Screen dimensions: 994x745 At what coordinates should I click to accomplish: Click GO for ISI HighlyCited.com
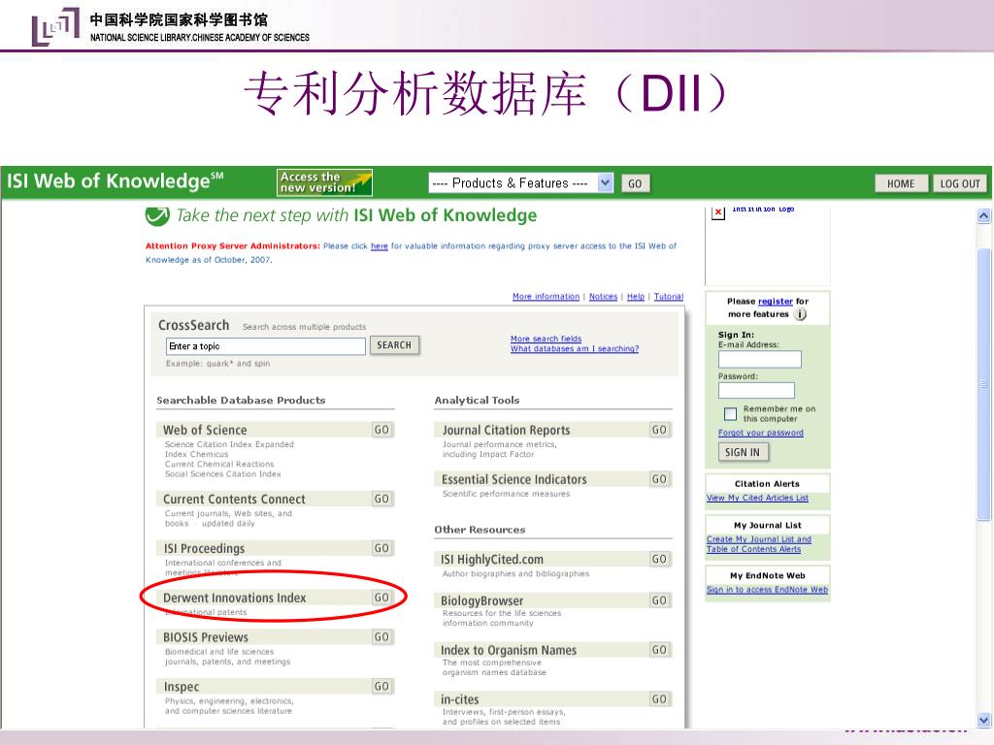point(659,559)
